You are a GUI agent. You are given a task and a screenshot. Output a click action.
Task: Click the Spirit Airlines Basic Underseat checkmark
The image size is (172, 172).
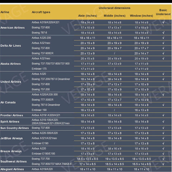click(x=163, y=121)
